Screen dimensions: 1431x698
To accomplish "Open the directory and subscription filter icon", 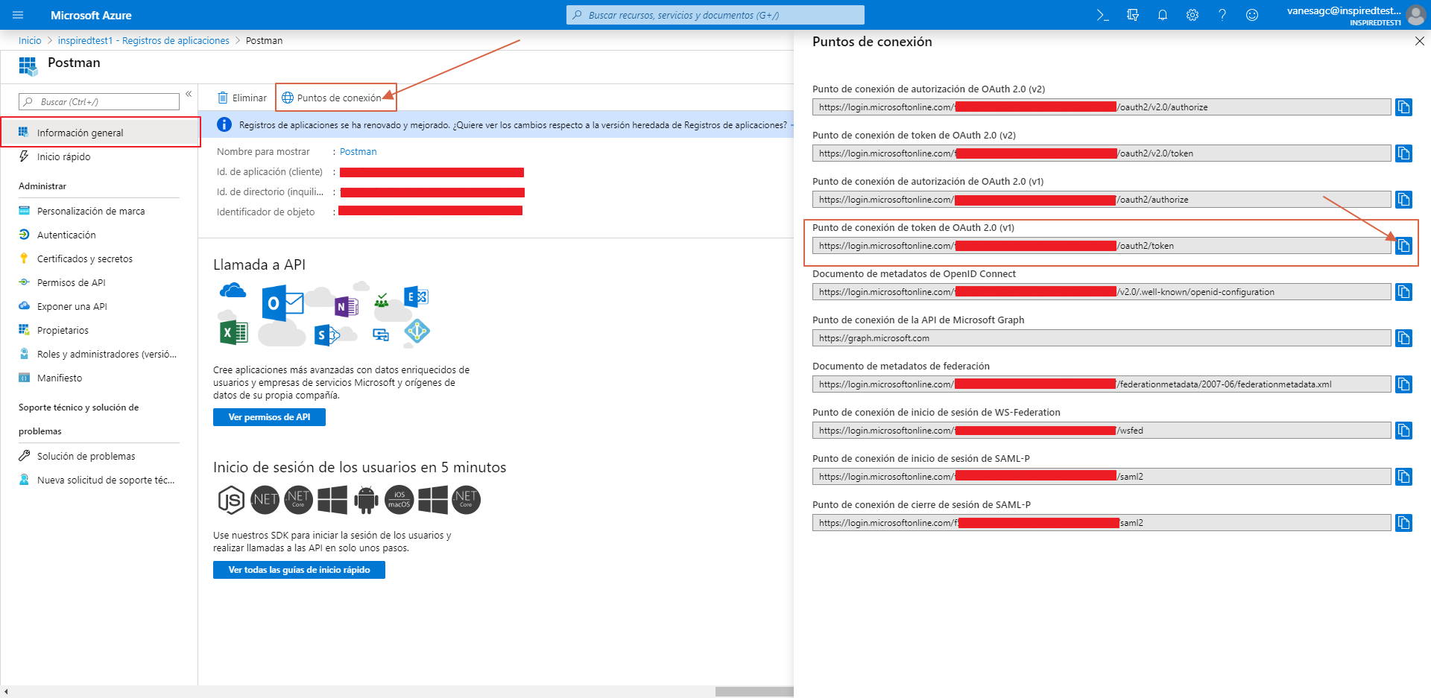I will [x=1132, y=15].
